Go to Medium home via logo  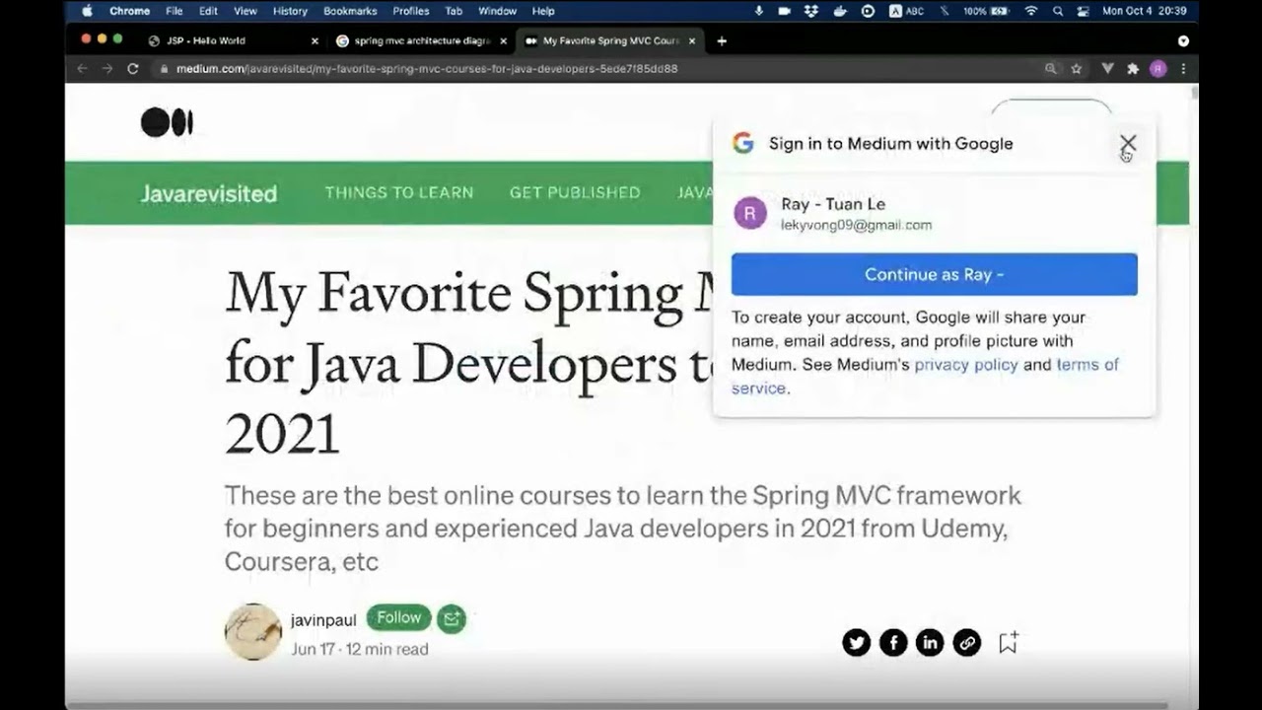[x=167, y=122]
